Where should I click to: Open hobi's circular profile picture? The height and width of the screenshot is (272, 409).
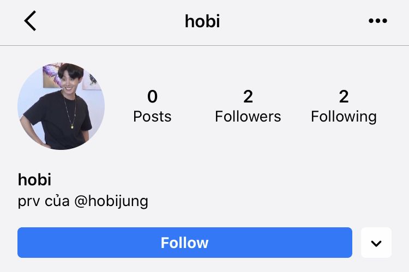pyautogui.click(x=61, y=106)
